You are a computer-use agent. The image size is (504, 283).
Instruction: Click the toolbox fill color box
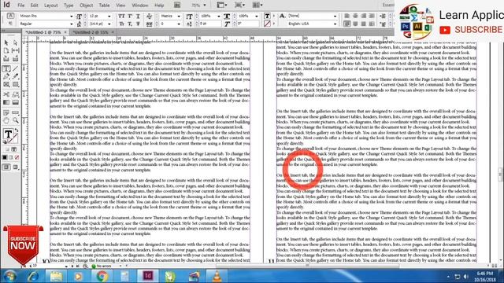tap(9, 134)
